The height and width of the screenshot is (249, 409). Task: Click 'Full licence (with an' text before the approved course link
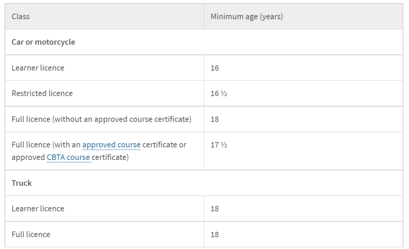(46, 145)
